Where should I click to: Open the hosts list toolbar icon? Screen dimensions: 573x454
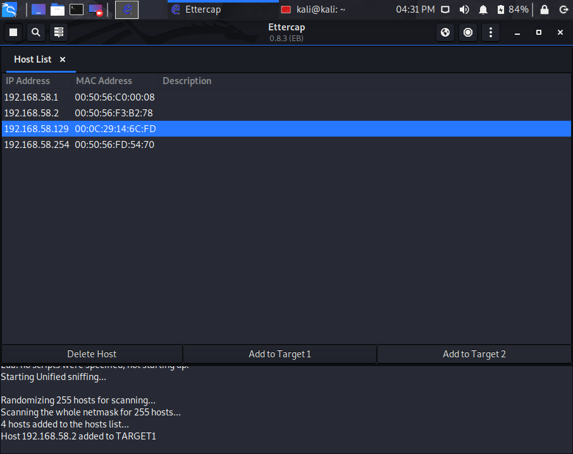tap(58, 32)
